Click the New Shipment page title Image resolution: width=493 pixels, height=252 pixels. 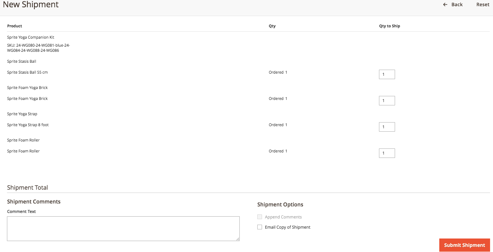[x=31, y=5]
